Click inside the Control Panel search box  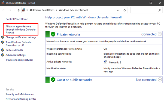[x=144, y=10]
